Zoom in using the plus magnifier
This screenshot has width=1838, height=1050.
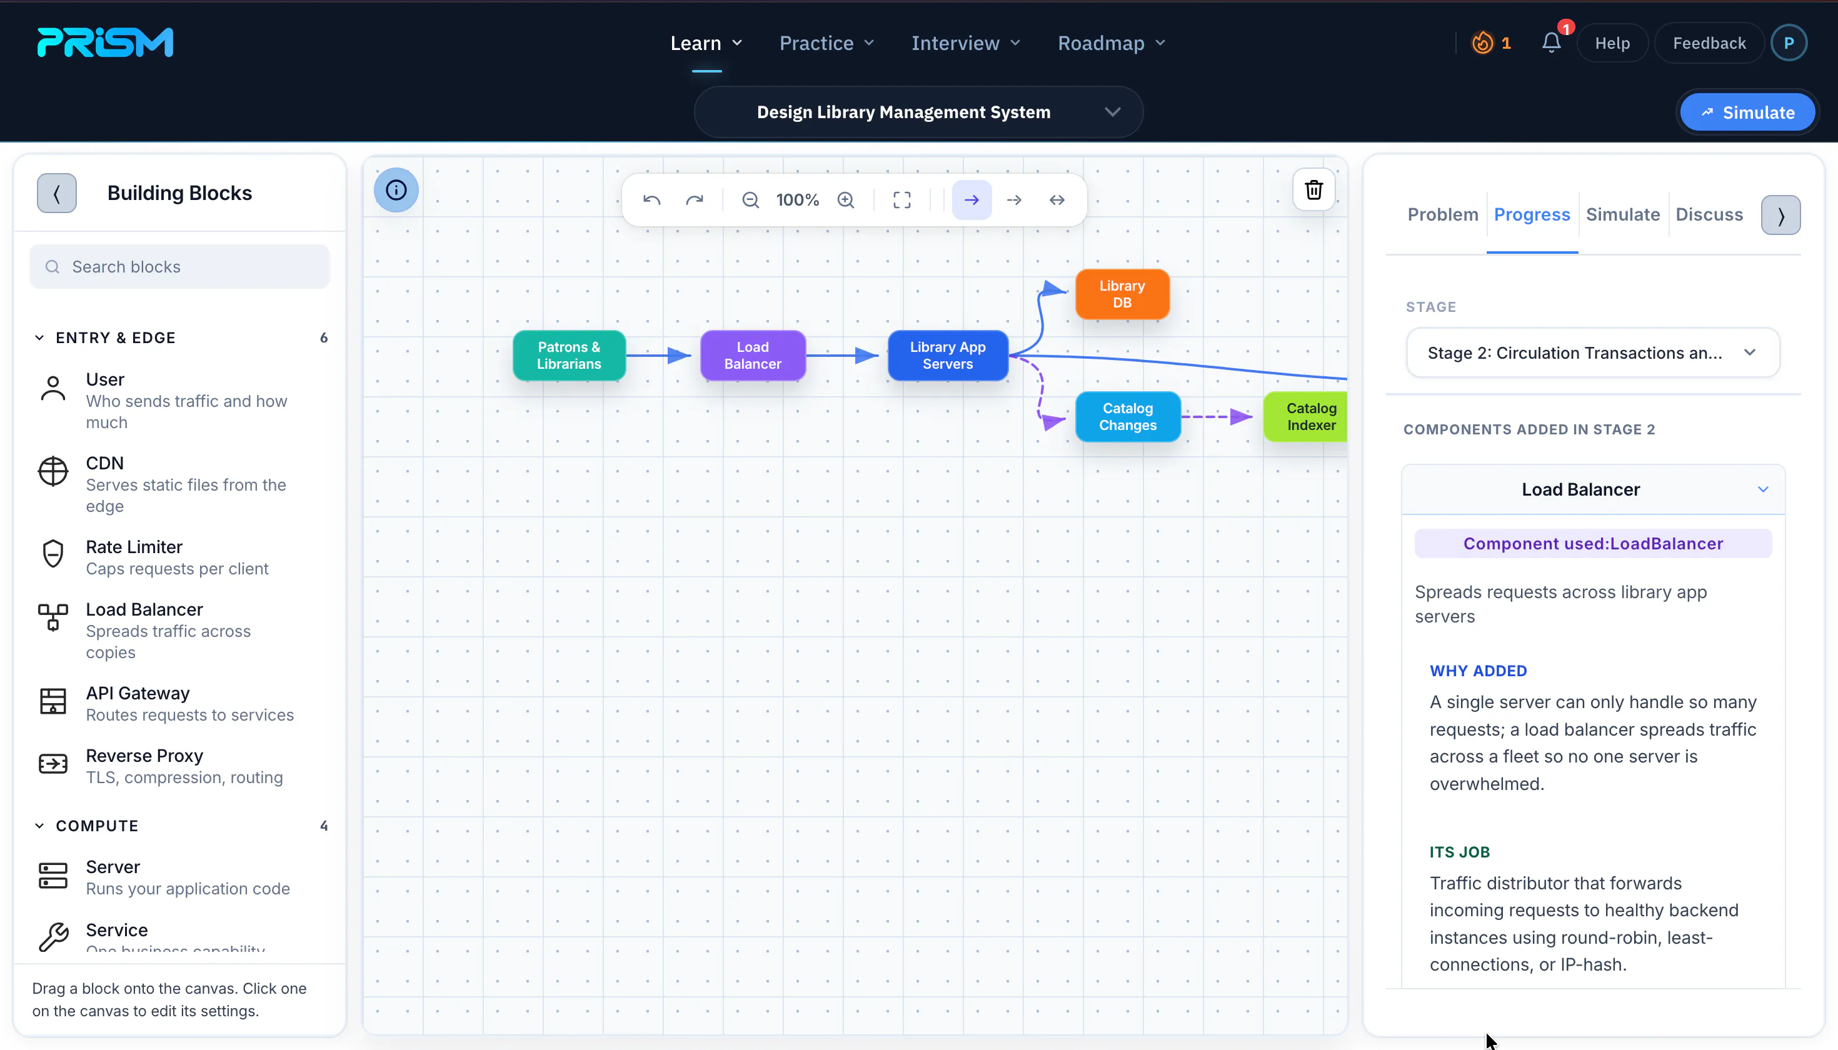pos(845,200)
